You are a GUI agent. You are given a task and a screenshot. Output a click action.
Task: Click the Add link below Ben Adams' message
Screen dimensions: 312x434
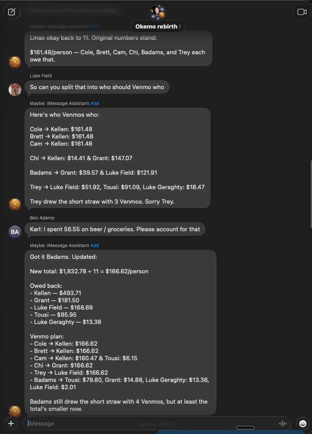pyautogui.click(x=95, y=245)
